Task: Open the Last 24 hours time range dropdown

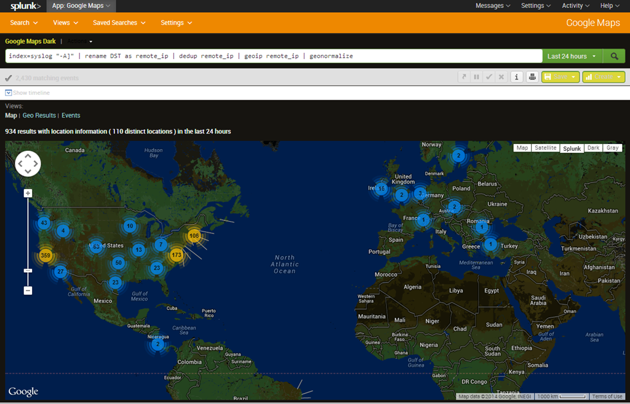Action: pos(572,56)
